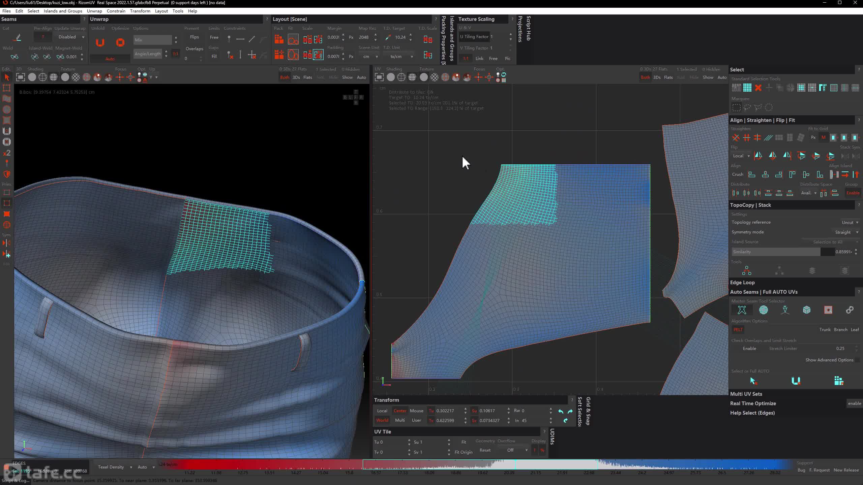Click the first horizontal Flip icon

(x=758, y=156)
